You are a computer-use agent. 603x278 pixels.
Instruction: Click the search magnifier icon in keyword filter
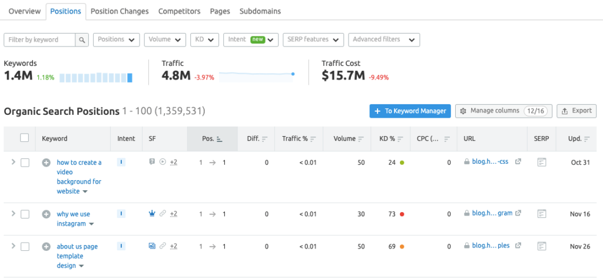(x=82, y=39)
